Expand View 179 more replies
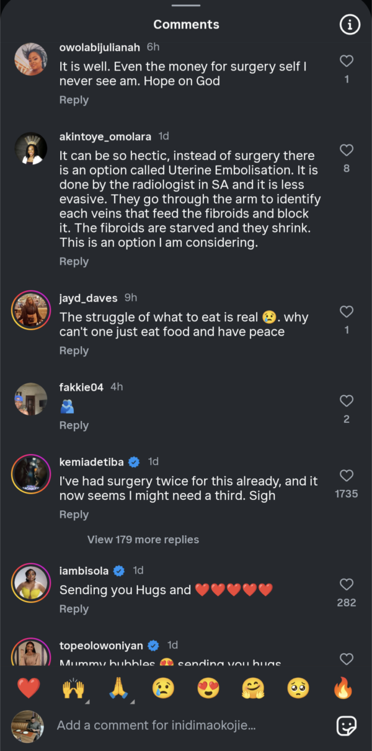This screenshot has width=372, height=751. point(143,540)
